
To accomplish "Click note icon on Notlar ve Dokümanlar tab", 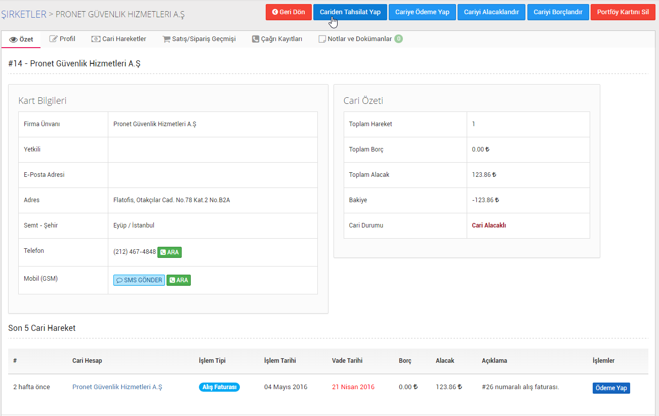I will 322,39.
